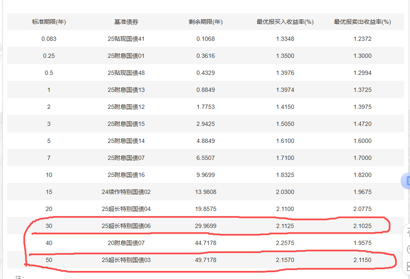Click buy yield value 1.5050
The width and height of the screenshot is (410, 279).
click(x=285, y=124)
